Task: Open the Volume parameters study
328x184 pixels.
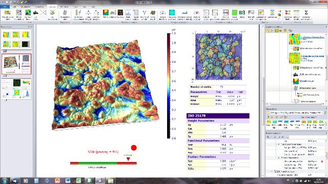Action: (225, 15)
